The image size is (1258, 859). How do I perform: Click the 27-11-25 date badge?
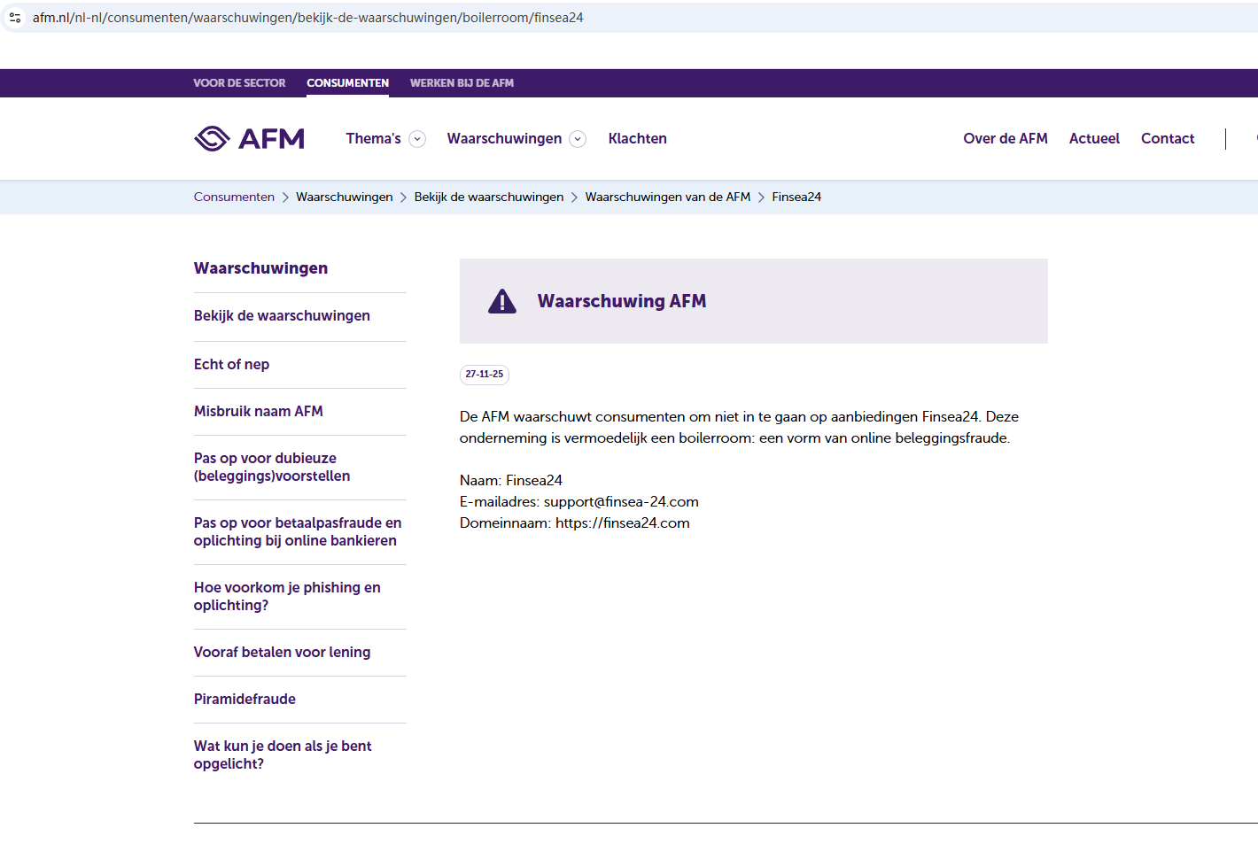pos(485,375)
